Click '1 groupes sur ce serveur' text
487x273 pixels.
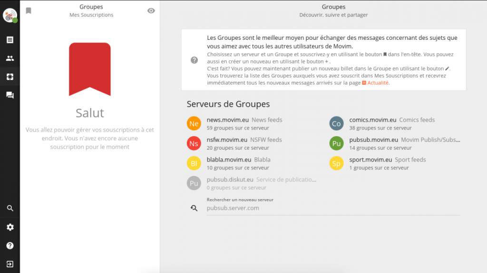tap(379, 168)
